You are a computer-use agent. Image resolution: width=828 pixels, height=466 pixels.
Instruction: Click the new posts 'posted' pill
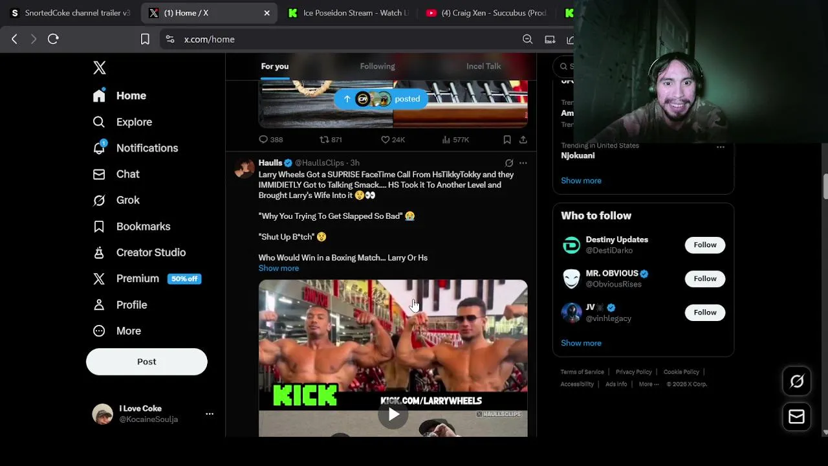point(381,99)
